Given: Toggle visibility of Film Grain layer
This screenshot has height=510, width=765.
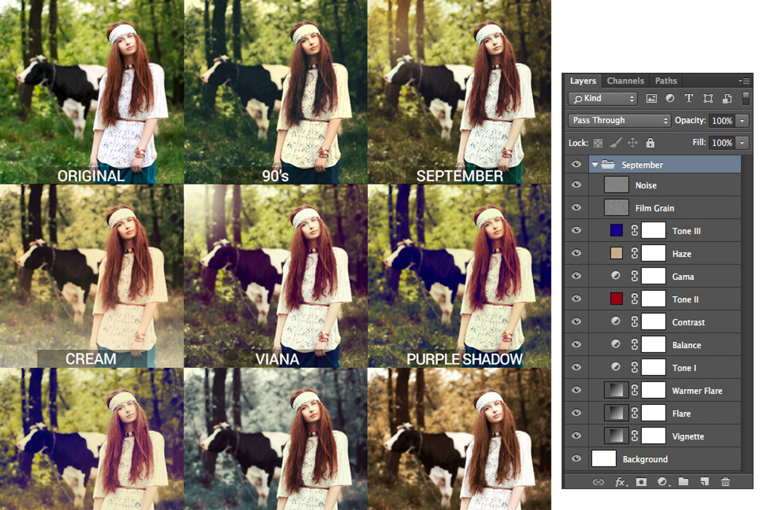Looking at the screenshot, I should pyautogui.click(x=576, y=208).
